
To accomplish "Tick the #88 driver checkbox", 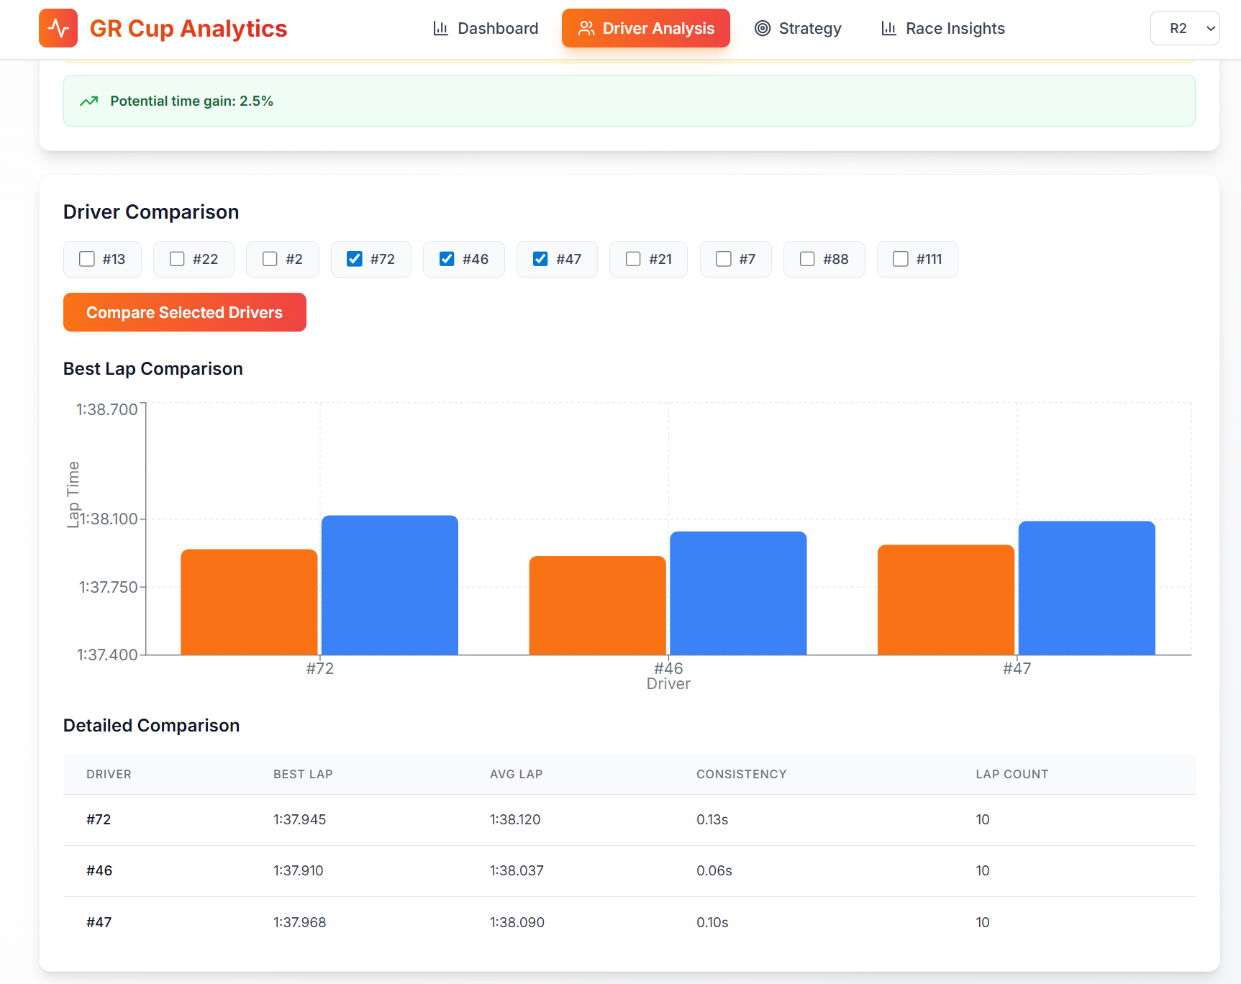I will click(x=807, y=259).
